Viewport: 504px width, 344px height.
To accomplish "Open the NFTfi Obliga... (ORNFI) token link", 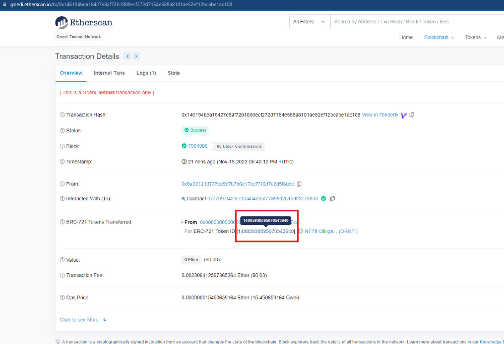I will click(x=331, y=232).
